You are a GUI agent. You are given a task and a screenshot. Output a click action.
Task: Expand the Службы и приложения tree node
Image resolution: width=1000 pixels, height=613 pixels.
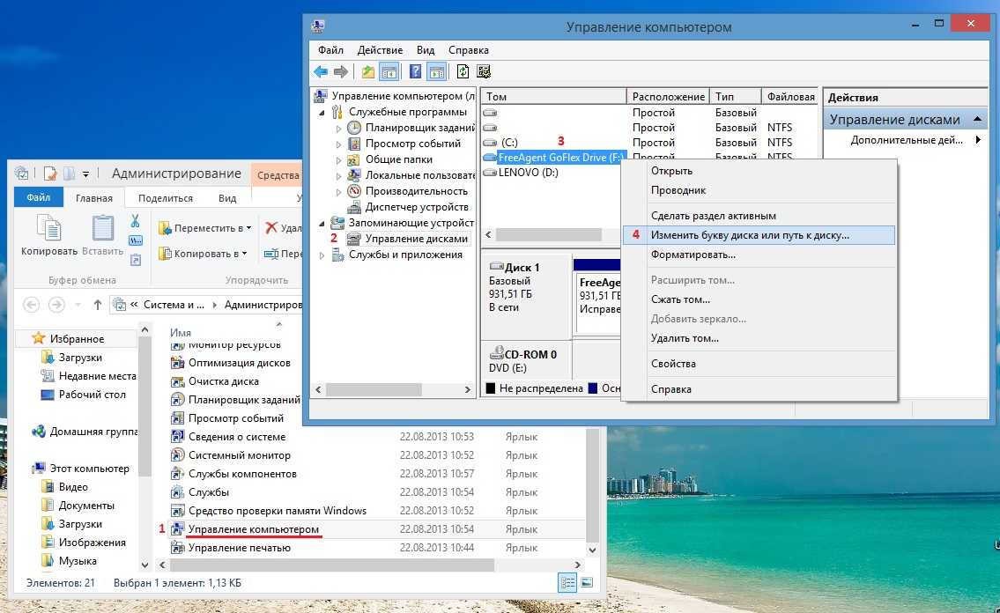pyautogui.click(x=322, y=255)
